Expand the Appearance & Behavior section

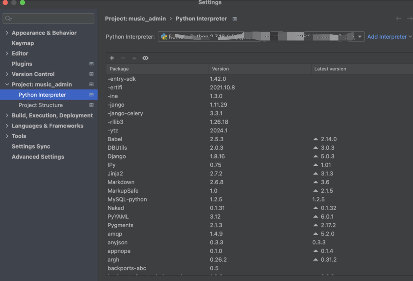point(7,33)
